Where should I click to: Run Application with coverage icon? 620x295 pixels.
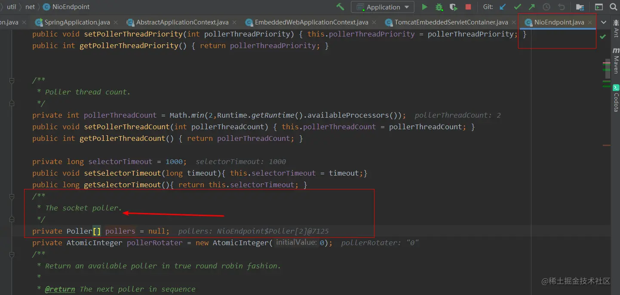click(x=454, y=7)
